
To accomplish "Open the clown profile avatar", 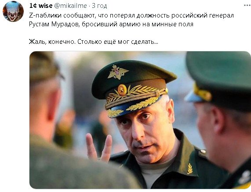I will pyautogui.click(x=13, y=11).
